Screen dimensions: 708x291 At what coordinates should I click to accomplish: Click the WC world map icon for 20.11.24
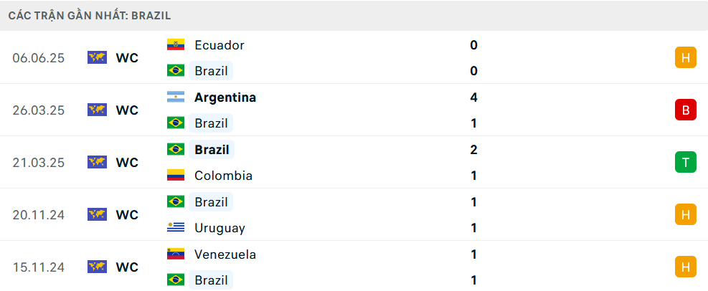[x=97, y=214]
